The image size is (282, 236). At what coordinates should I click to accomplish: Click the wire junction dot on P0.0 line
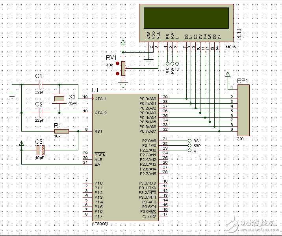coord(187,99)
